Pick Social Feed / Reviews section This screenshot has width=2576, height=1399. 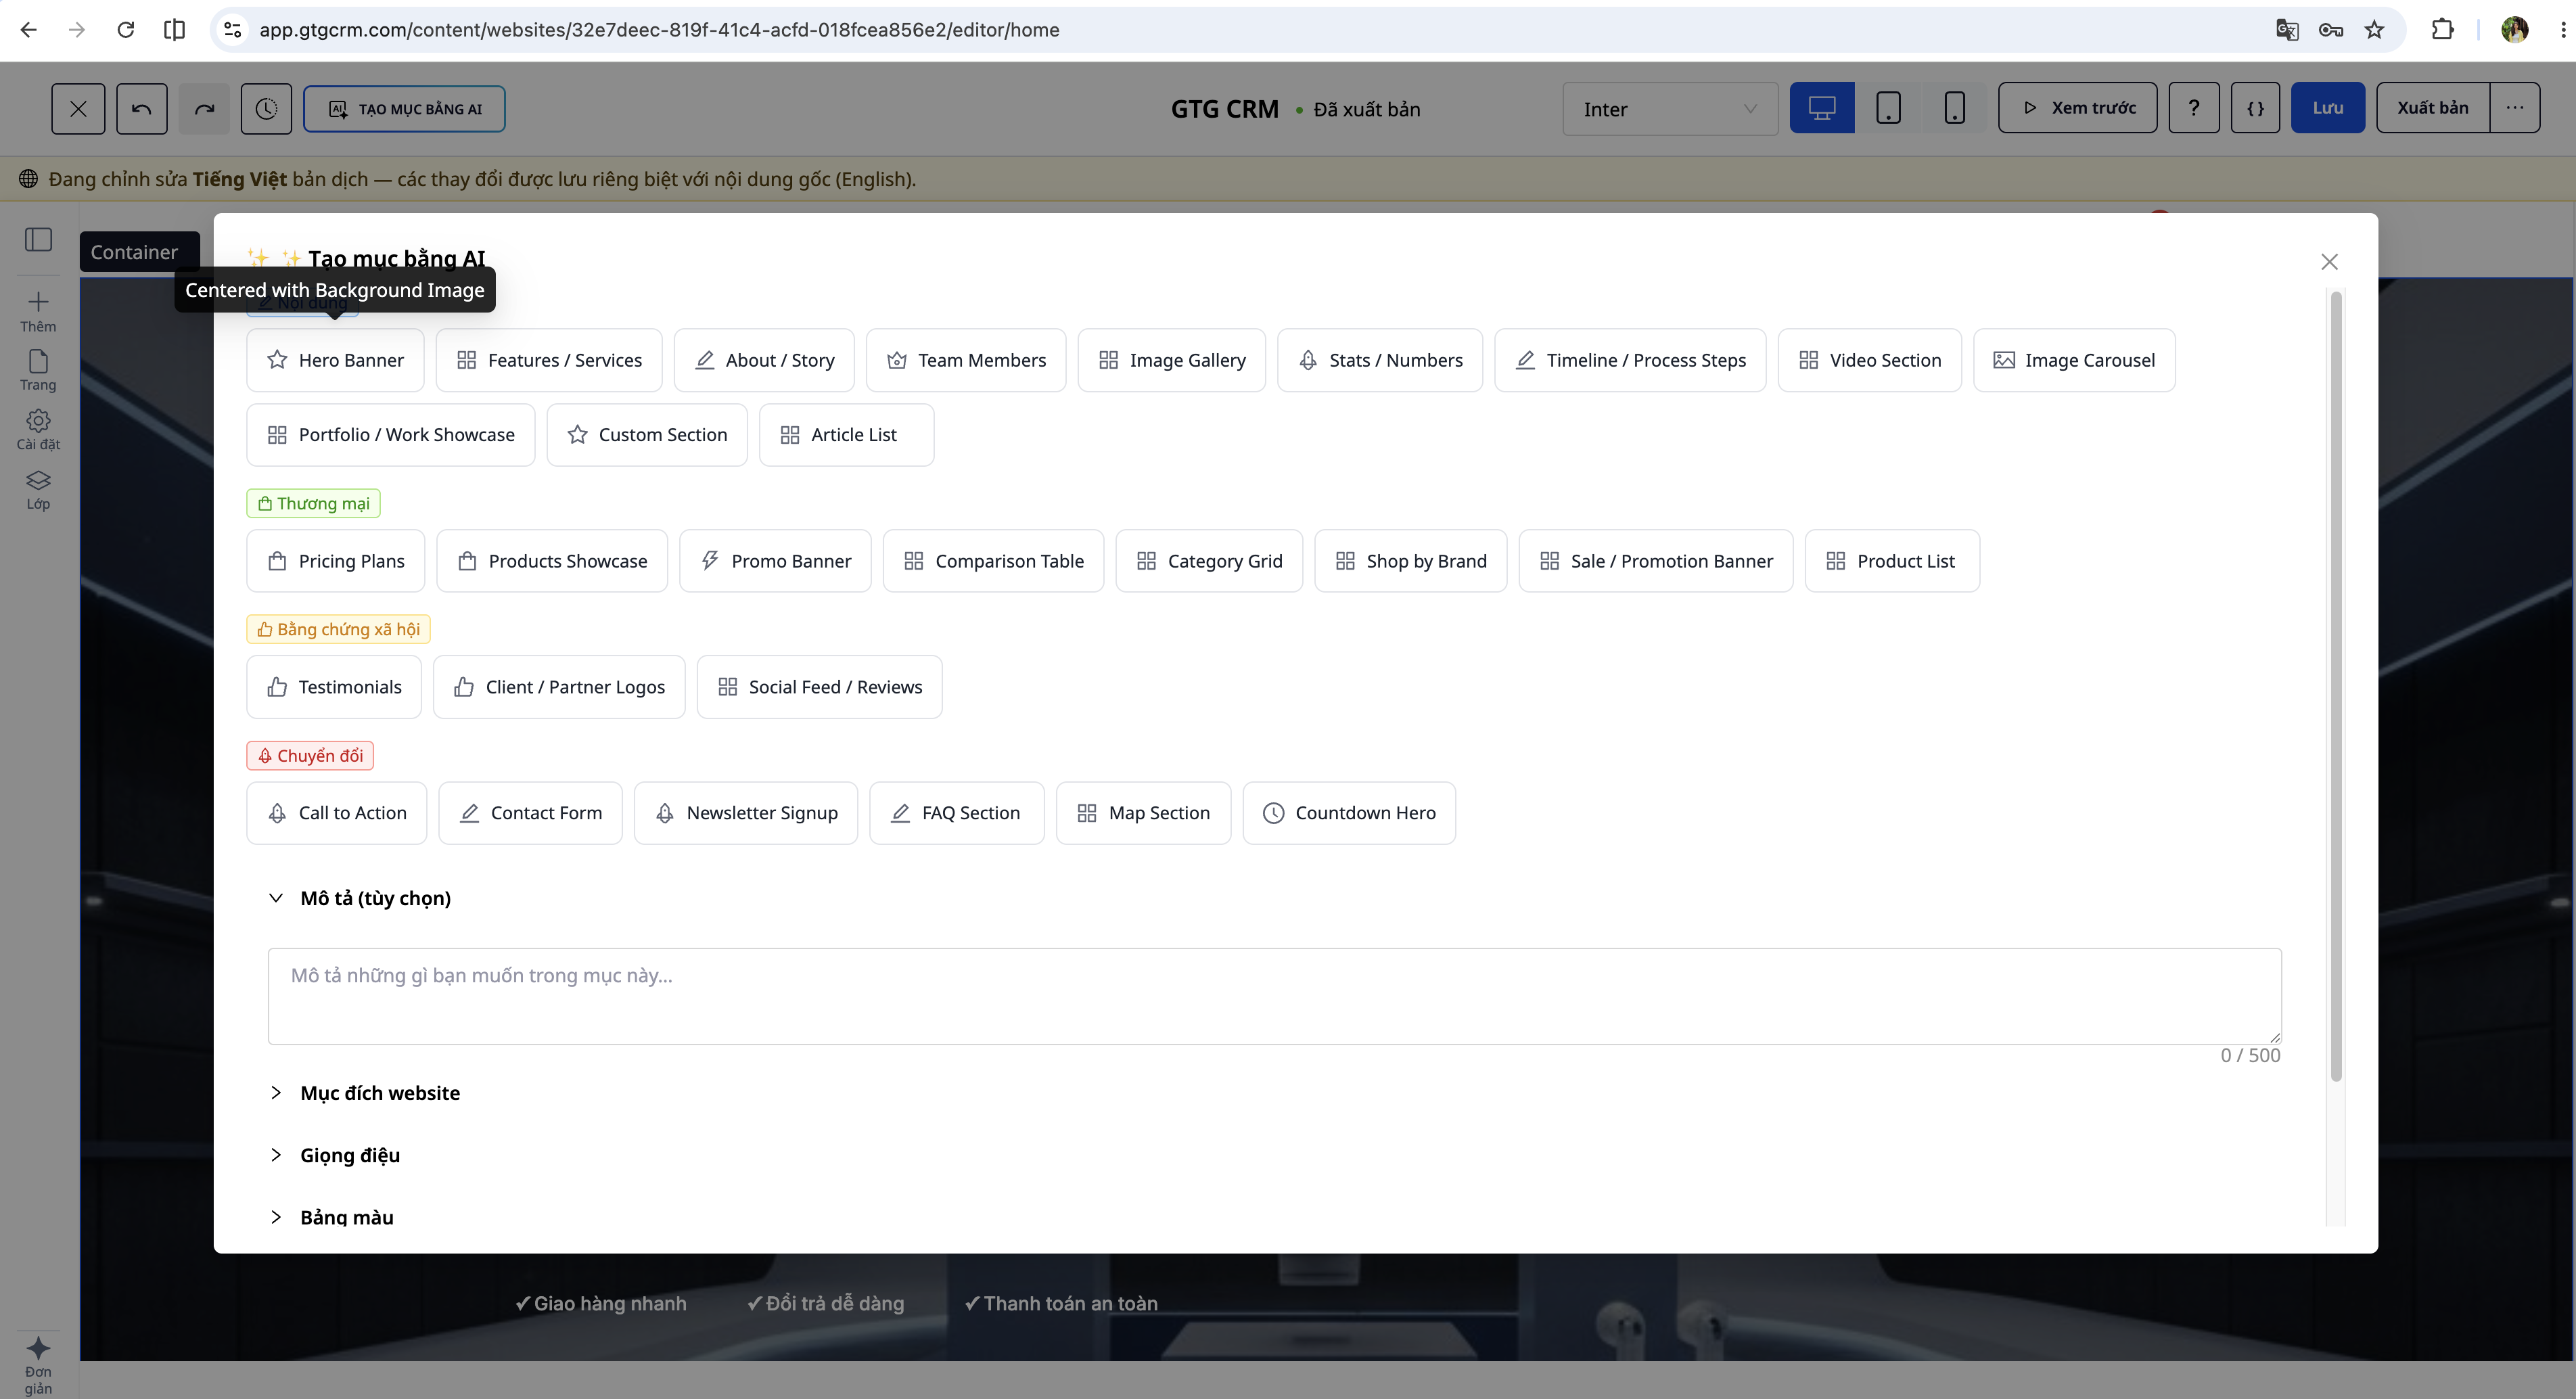pos(819,687)
